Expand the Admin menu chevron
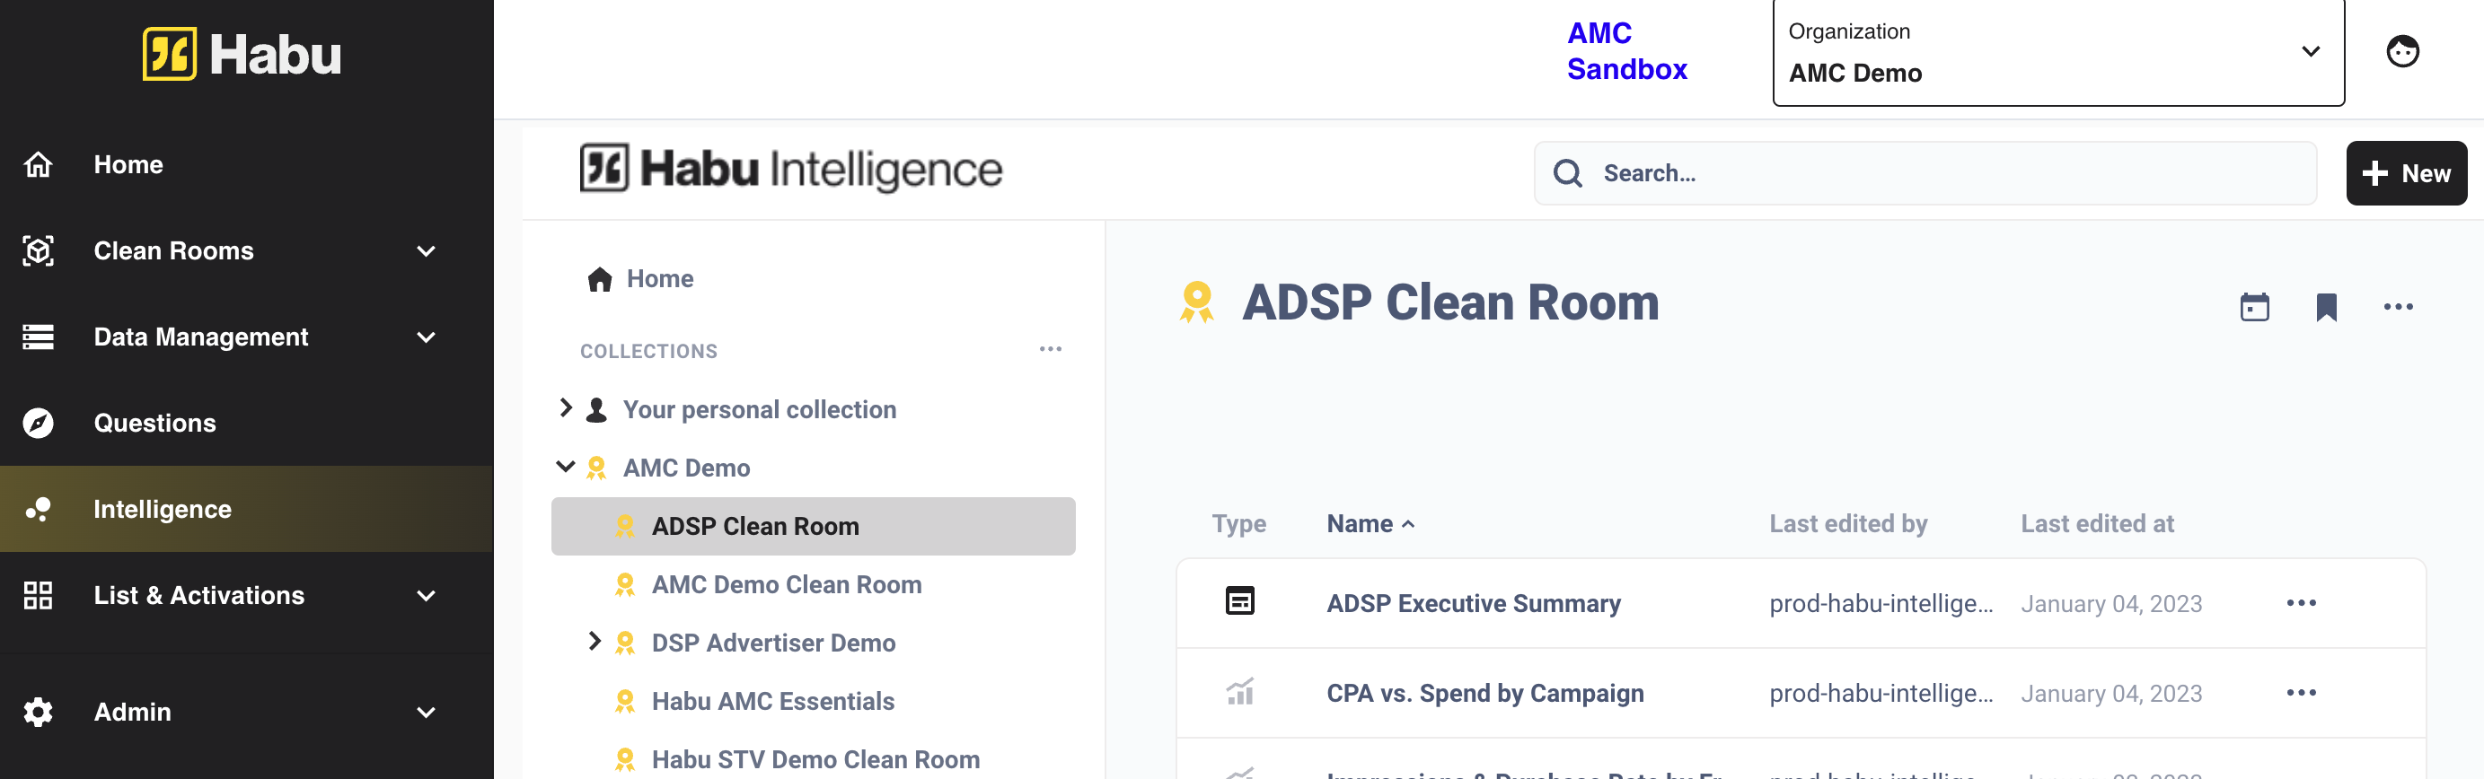 [426, 713]
